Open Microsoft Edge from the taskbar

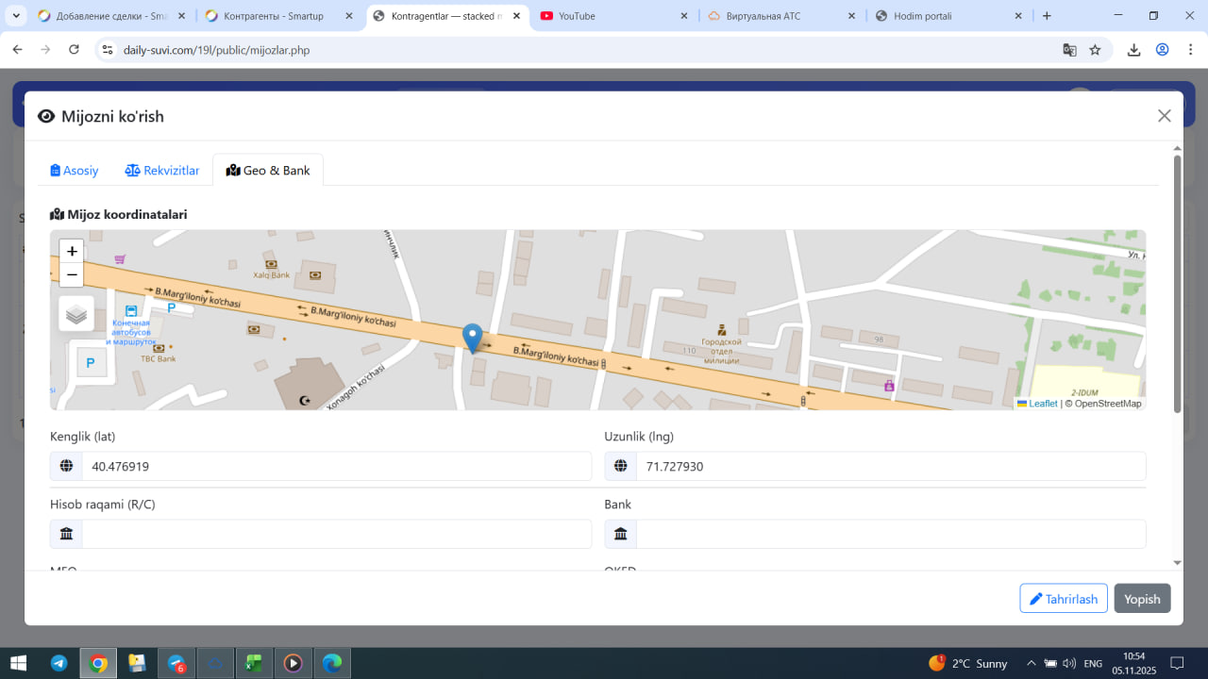pos(332,663)
